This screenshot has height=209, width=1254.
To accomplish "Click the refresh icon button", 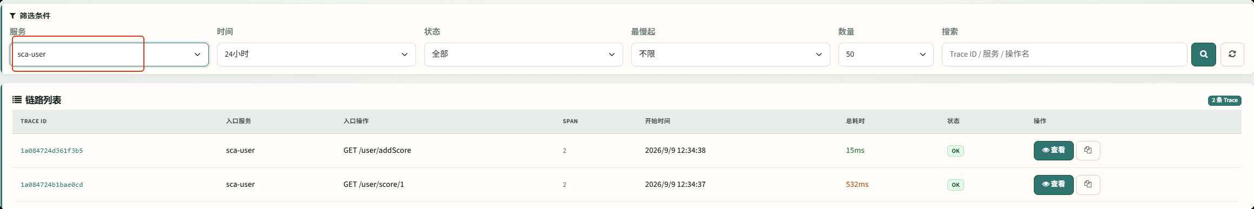I will pos(1232,55).
